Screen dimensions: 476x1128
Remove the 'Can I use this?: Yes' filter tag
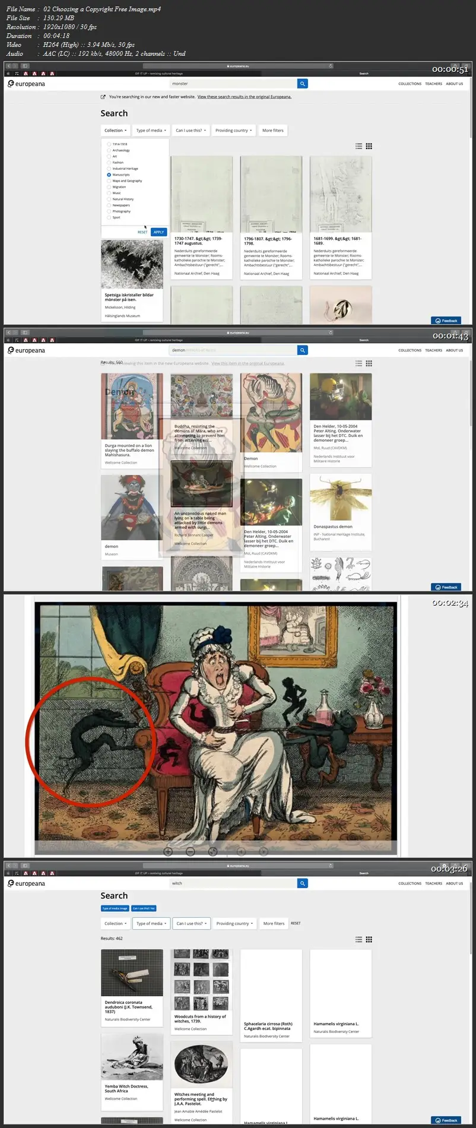(x=144, y=908)
